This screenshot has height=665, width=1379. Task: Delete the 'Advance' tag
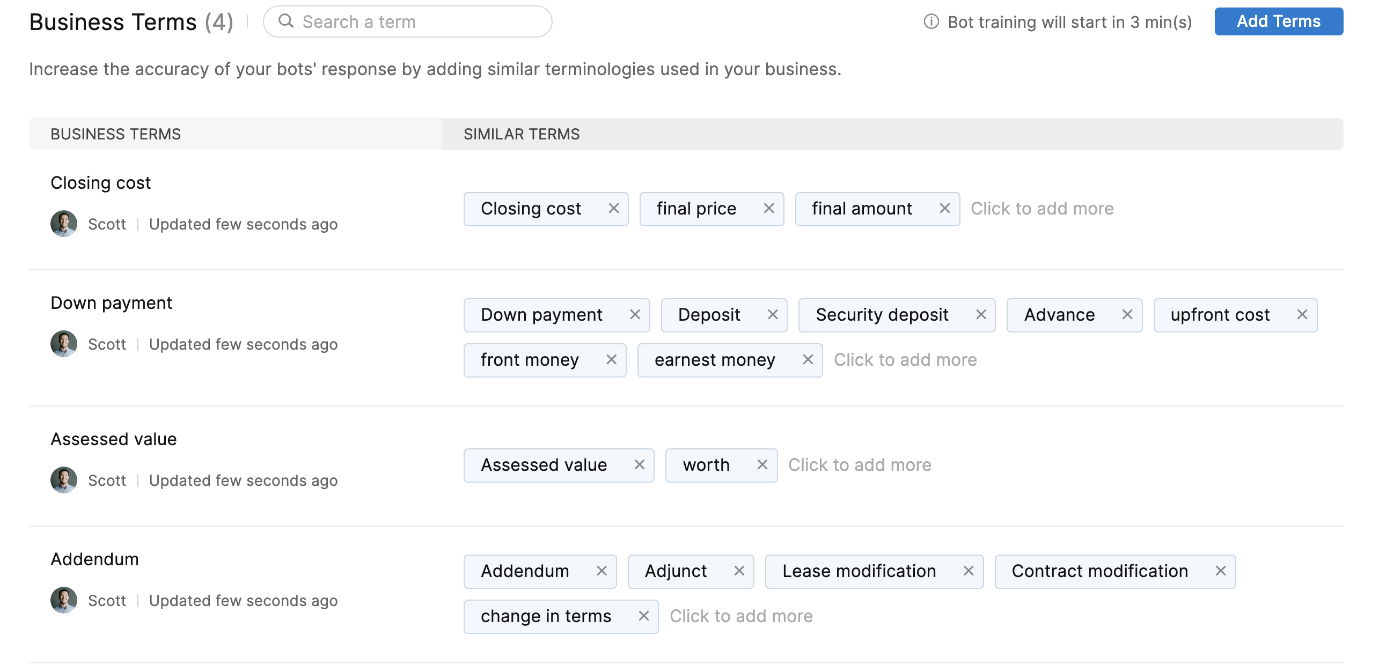coord(1127,315)
